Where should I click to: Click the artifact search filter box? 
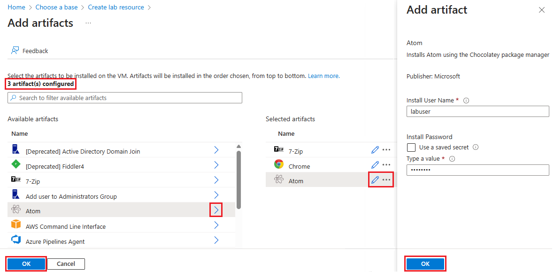tap(124, 97)
